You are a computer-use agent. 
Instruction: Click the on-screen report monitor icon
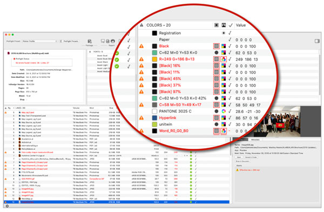[x=103, y=41]
